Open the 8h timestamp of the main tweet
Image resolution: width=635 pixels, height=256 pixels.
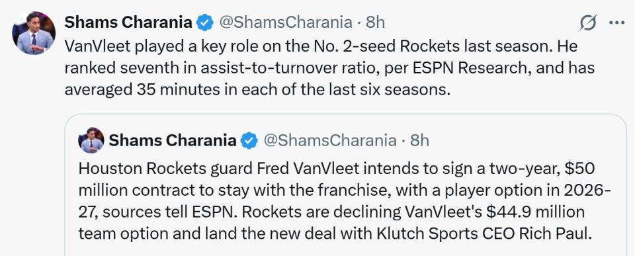[375, 22]
